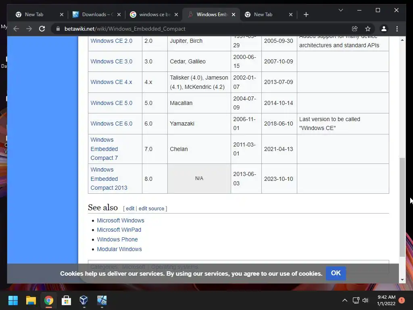
Task: Open a new tab with plus button
Action: coord(306,15)
